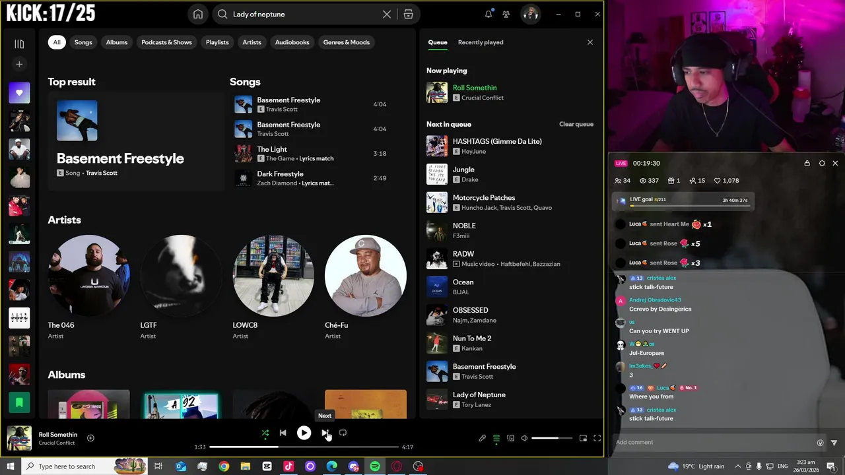
Task: Switch to the Queue tab
Action: tap(438, 42)
